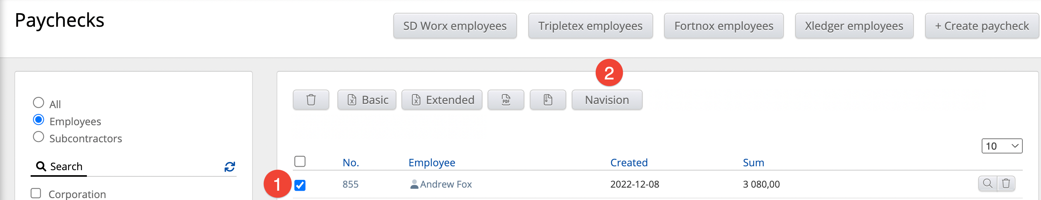Select the Subcontractors radio option

coord(38,137)
